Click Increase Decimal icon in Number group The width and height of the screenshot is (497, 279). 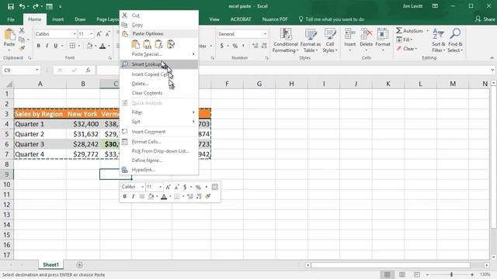click(x=255, y=46)
